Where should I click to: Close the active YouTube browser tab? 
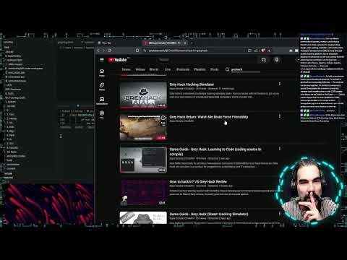(x=185, y=43)
